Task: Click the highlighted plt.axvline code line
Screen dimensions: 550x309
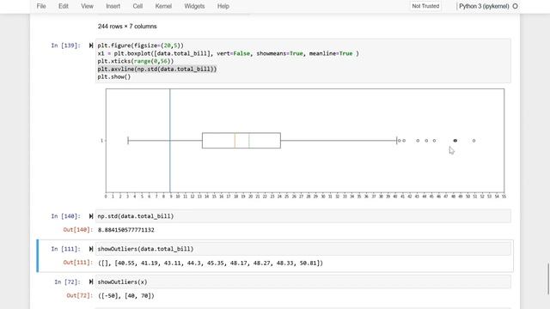Action: coord(157,69)
